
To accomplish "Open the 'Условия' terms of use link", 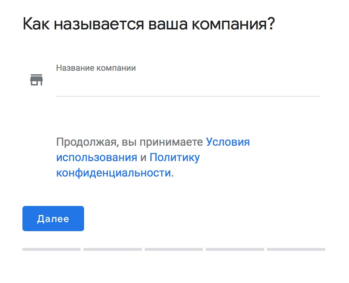I will [x=228, y=142].
